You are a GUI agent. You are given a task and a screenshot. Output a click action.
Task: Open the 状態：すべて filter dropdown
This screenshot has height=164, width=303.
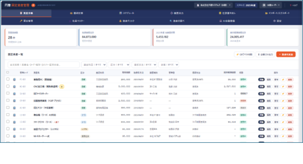click(x=169, y=65)
